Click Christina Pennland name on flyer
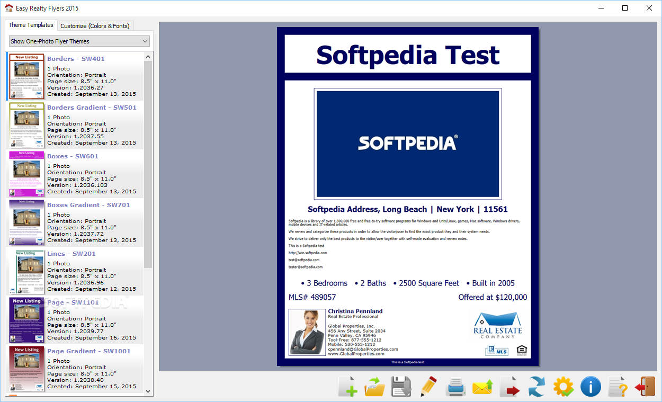This screenshot has height=402, width=662. coord(355,311)
